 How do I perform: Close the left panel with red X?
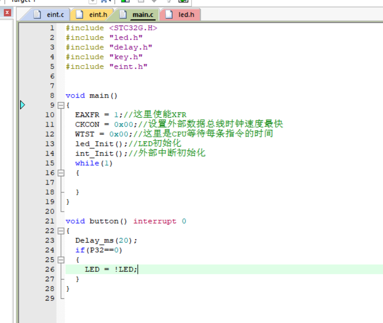pyautogui.click(x=7, y=13)
